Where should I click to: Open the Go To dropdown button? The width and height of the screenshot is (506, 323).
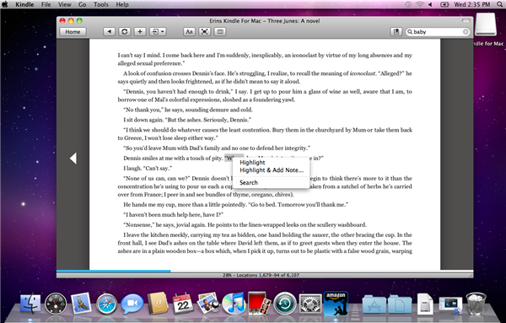coord(159,31)
